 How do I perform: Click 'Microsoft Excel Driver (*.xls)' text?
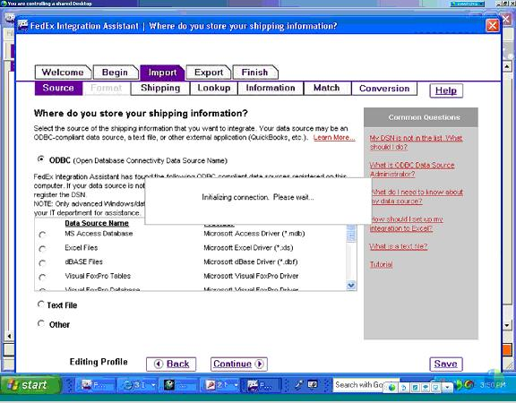(x=248, y=248)
